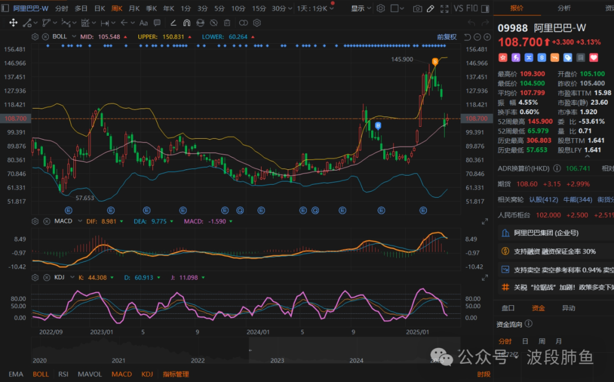Click the pencil draw toggle icon

[x=430, y=9]
